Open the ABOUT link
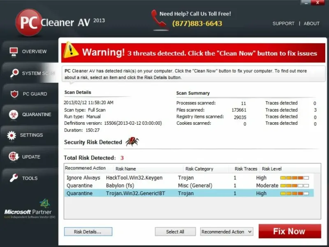The height and width of the screenshot is (247, 329). [312, 23]
